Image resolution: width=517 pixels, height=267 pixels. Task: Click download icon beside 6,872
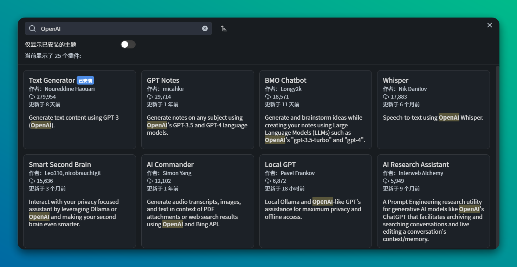268,181
